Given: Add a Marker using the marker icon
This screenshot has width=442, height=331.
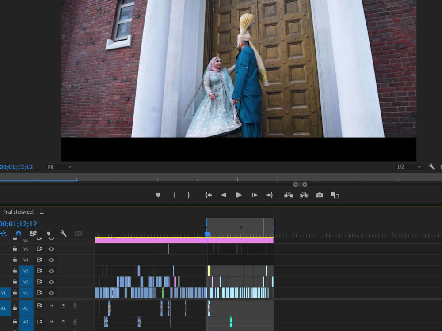Looking at the screenshot, I should [49, 233].
